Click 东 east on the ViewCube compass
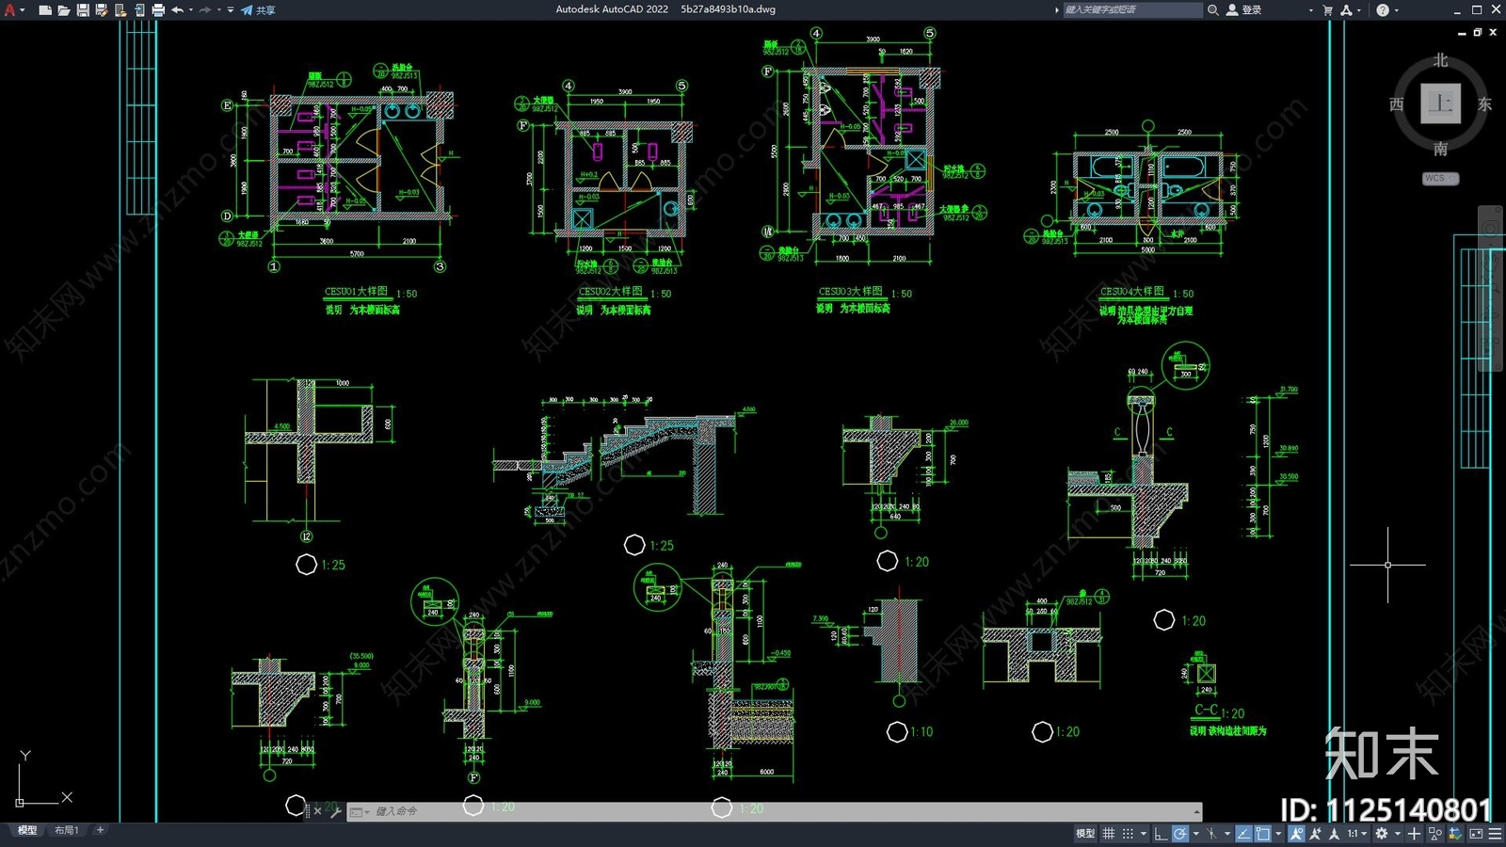This screenshot has width=1506, height=847. click(x=1484, y=104)
